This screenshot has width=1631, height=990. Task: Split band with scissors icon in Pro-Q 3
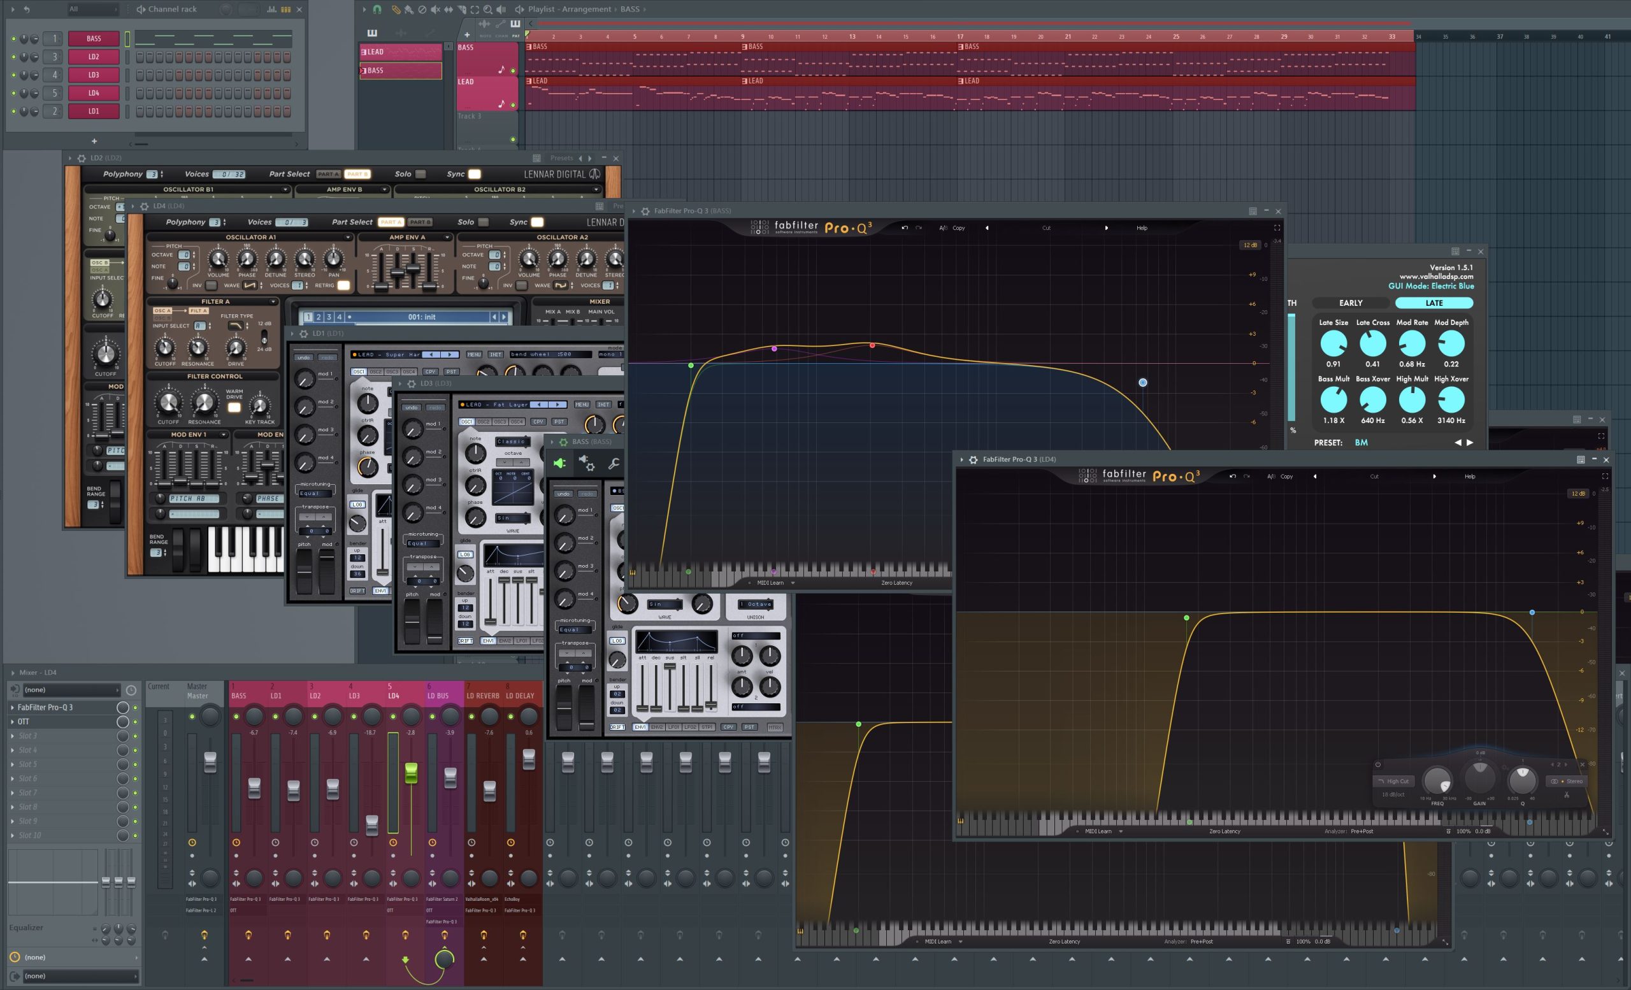tap(1567, 795)
